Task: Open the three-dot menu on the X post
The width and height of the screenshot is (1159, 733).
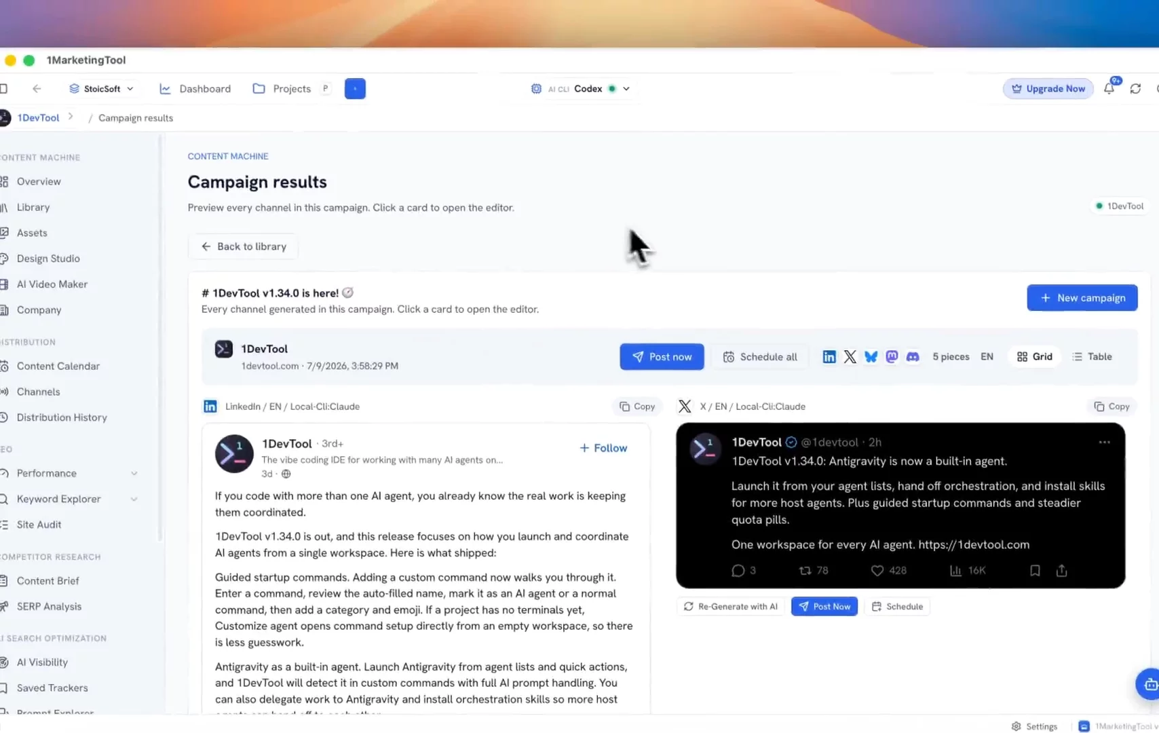Action: click(x=1104, y=443)
